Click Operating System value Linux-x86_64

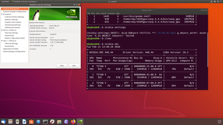click(54, 26)
